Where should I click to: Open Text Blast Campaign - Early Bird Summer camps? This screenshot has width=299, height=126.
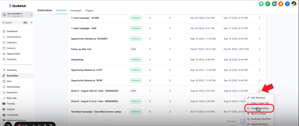(x=96, y=112)
